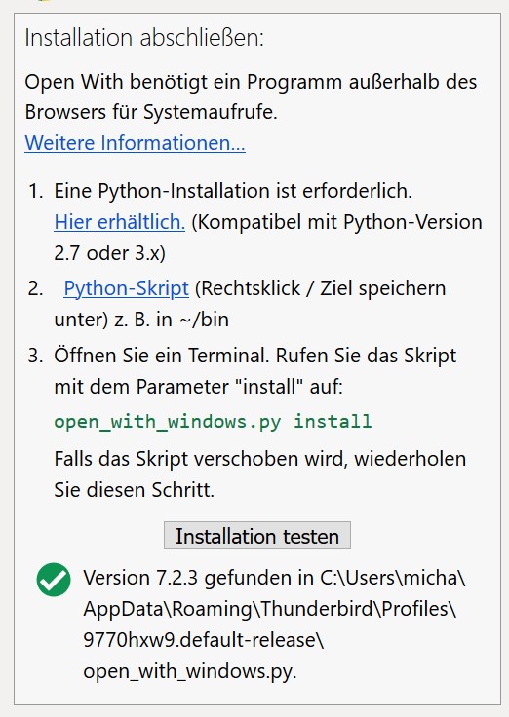Click the Falls das Skript verschoben wird note
The image size is (509, 717).
(x=260, y=474)
